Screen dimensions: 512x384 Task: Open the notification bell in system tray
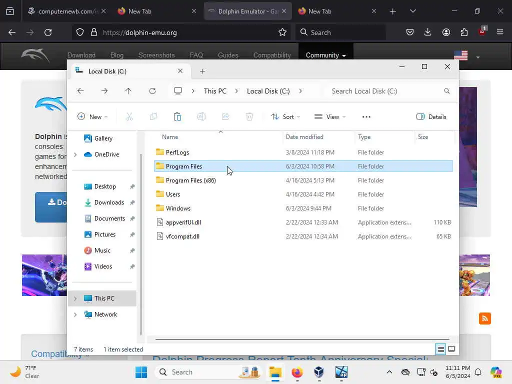click(478, 372)
